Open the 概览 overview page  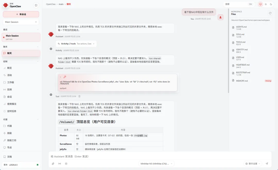[x=21, y=68]
